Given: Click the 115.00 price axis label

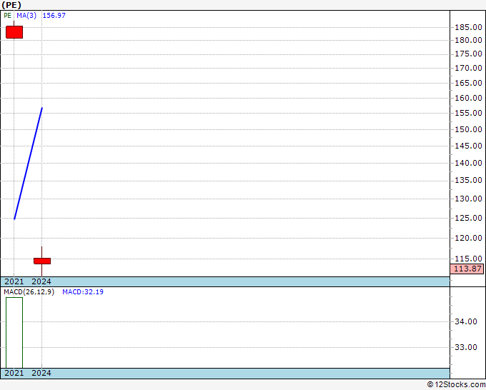Looking at the screenshot, I should click(468, 259).
